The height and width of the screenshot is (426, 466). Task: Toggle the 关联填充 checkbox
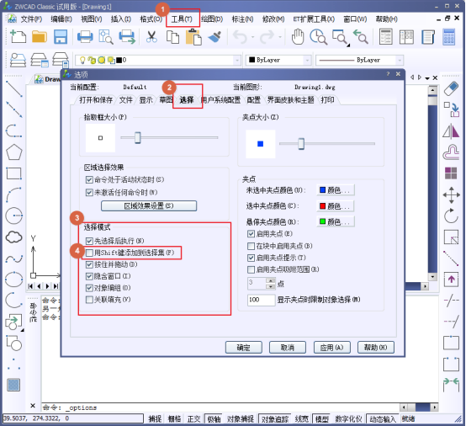coord(89,300)
